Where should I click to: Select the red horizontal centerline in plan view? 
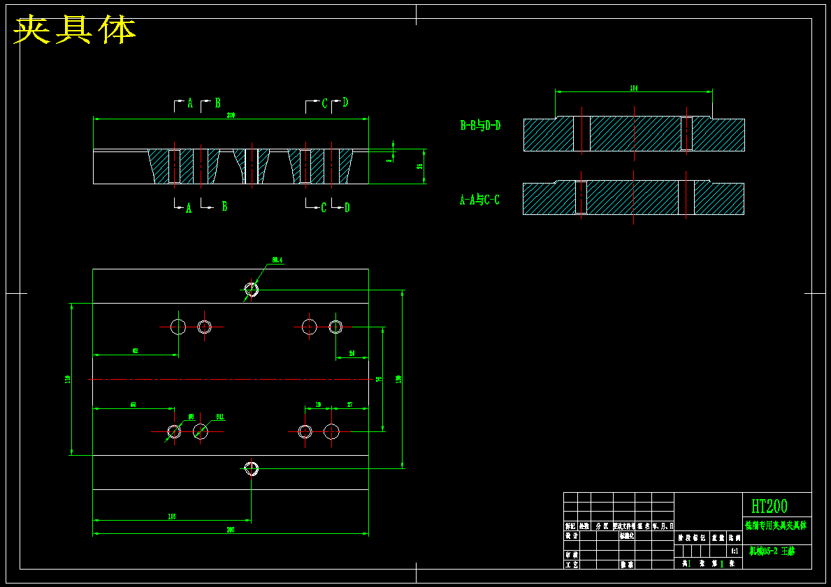(x=230, y=379)
